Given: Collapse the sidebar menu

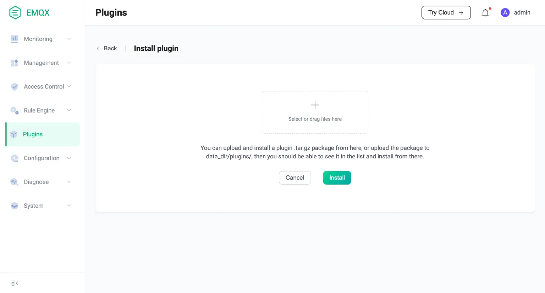Looking at the screenshot, I should 15,283.
